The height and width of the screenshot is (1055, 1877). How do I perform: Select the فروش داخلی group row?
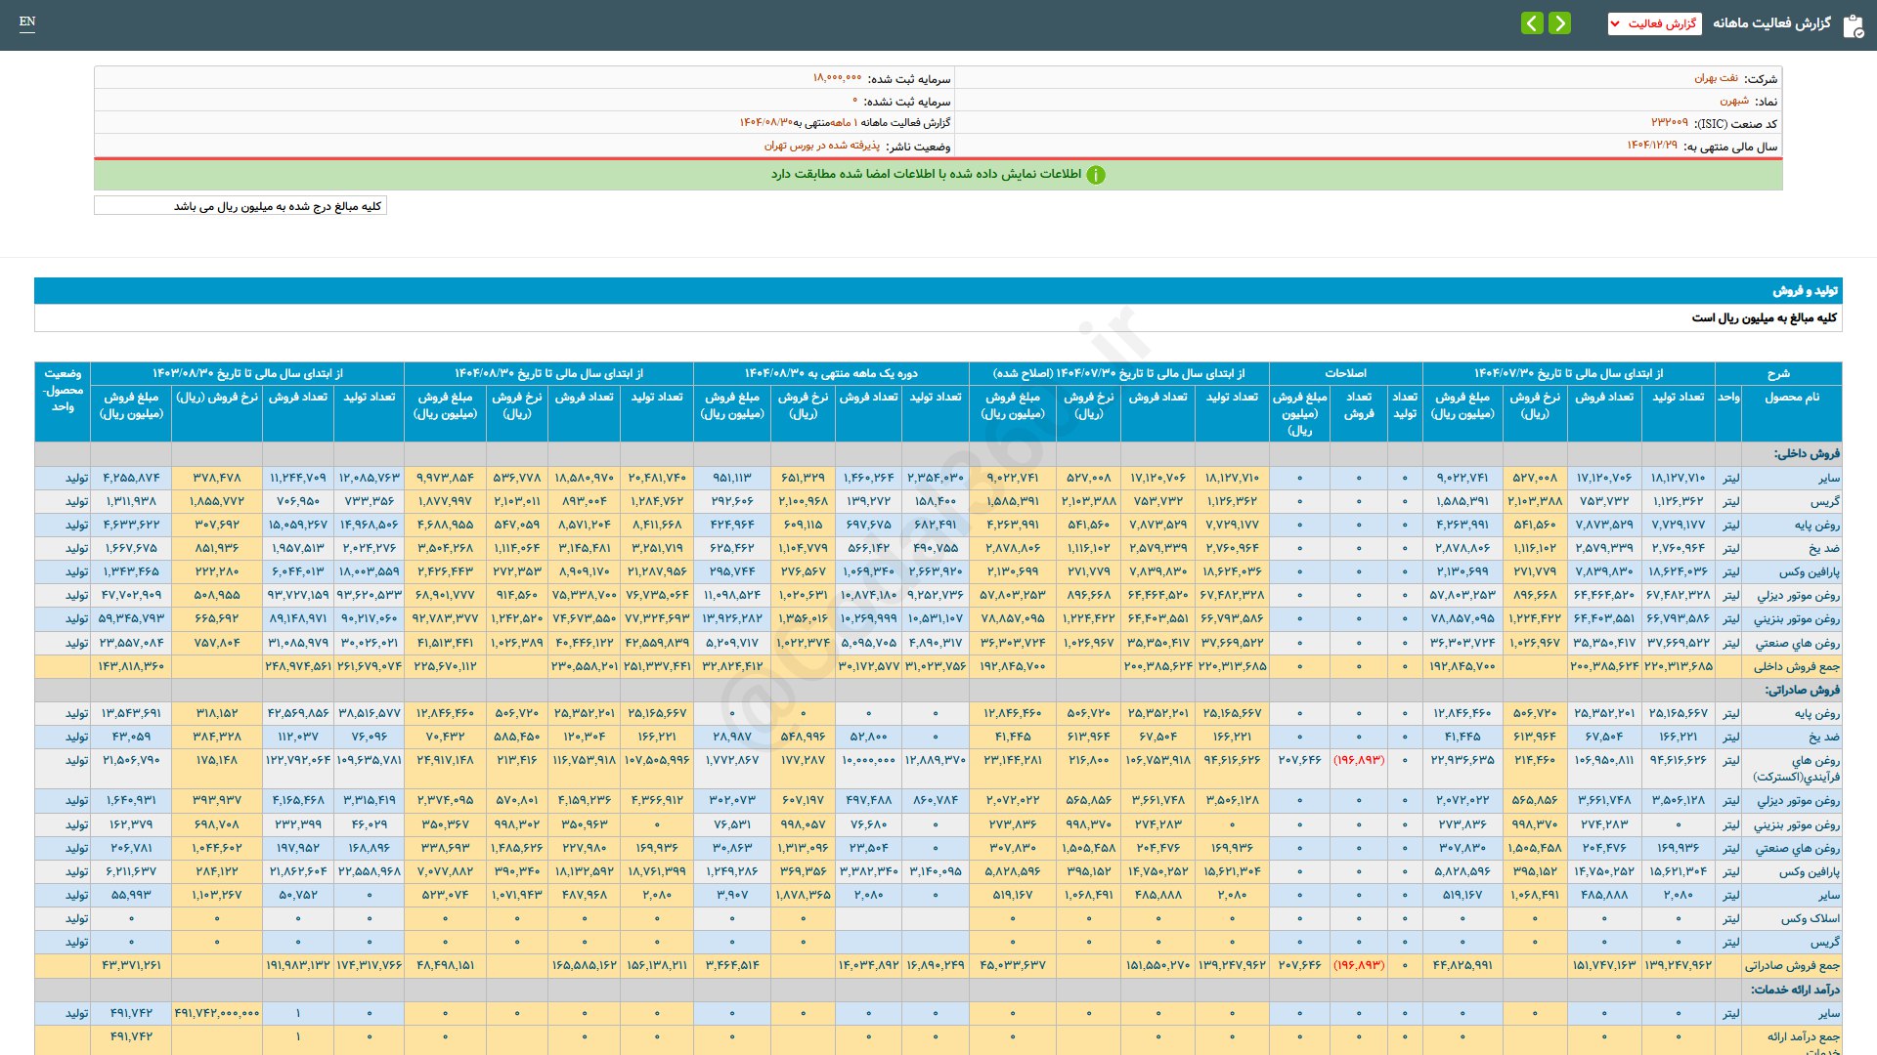pyautogui.click(x=1807, y=453)
